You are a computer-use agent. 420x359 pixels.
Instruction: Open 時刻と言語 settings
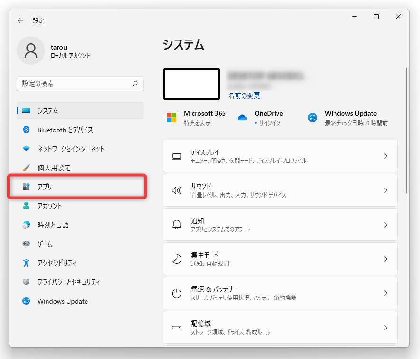click(80, 224)
